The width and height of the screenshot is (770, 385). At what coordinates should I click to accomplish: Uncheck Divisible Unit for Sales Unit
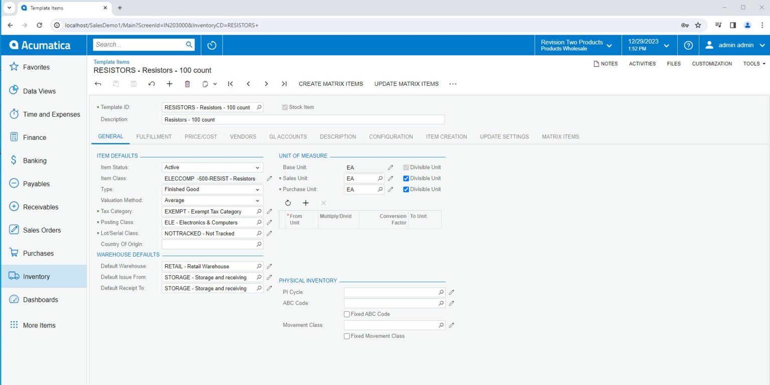pos(406,178)
